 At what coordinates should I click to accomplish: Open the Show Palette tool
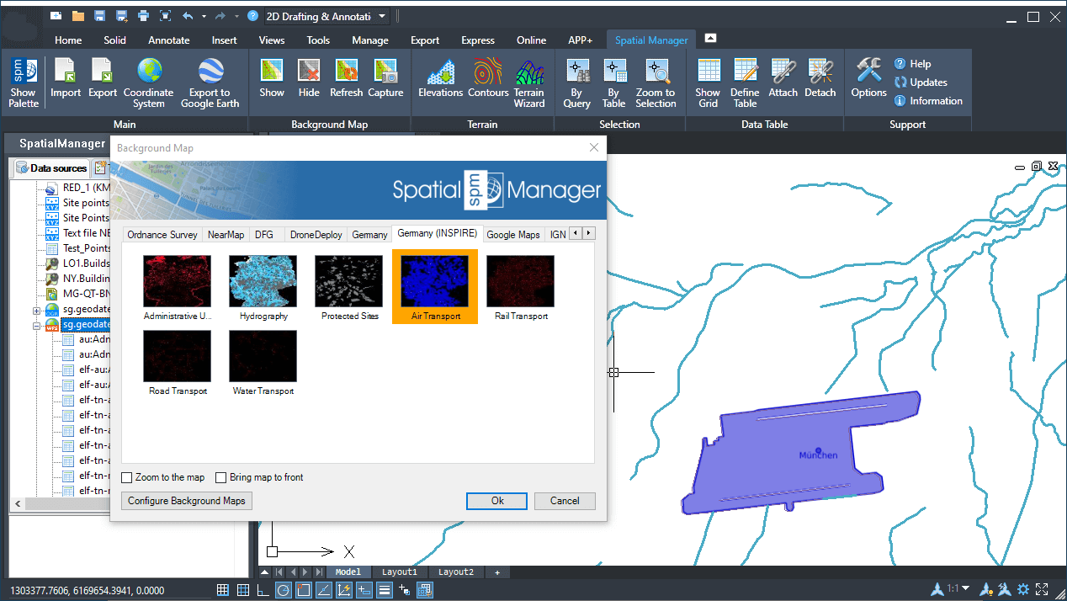[24, 82]
